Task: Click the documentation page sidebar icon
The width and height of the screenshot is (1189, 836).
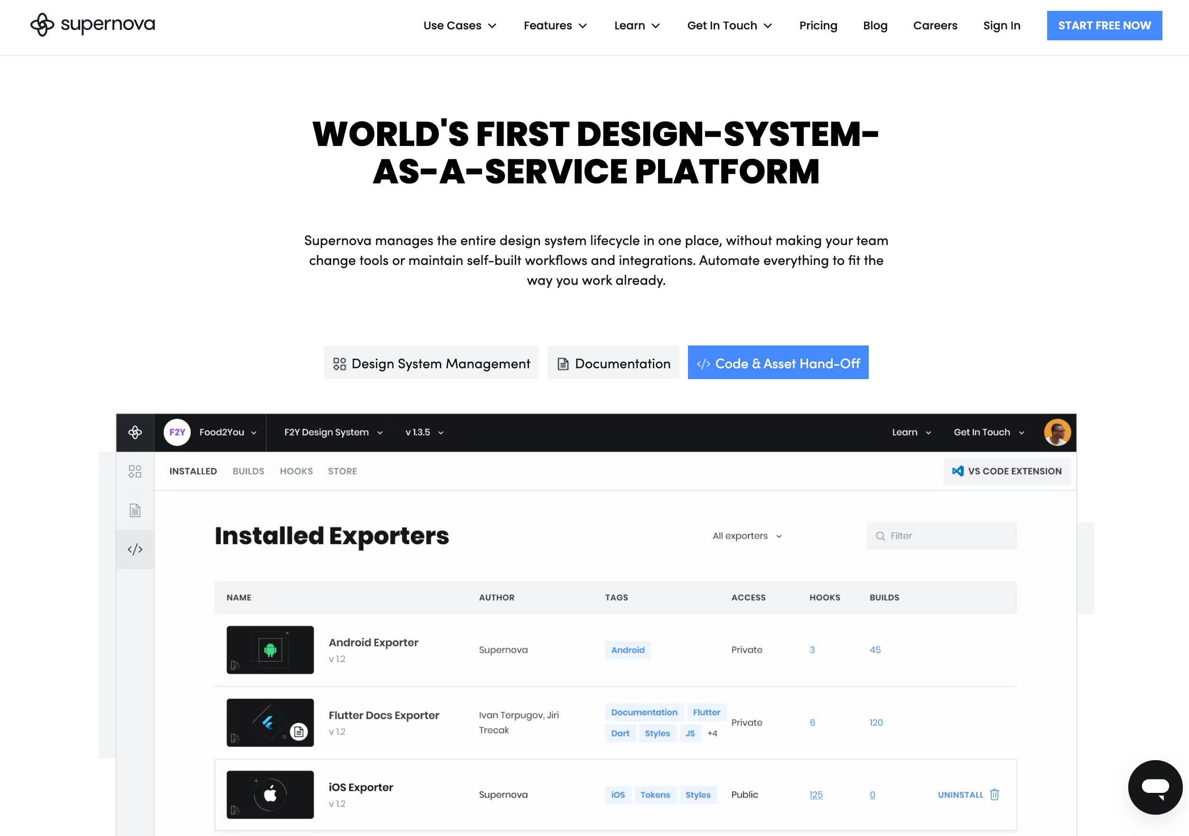Action: (x=135, y=510)
